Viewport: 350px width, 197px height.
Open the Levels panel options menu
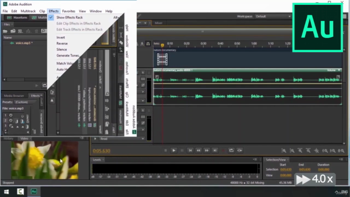[255, 159]
